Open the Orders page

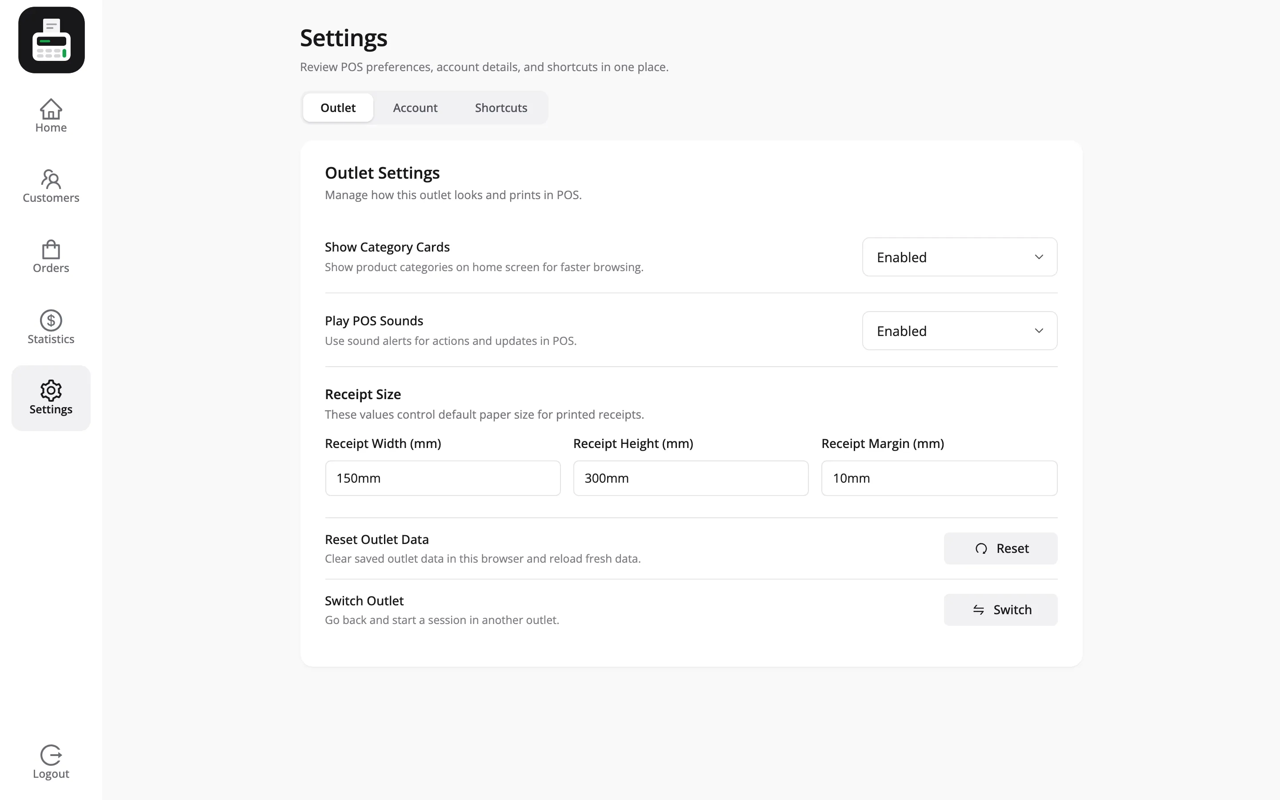pyautogui.click(x=51, y=256)
